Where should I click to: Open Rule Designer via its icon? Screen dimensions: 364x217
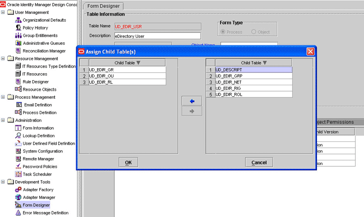18,82
